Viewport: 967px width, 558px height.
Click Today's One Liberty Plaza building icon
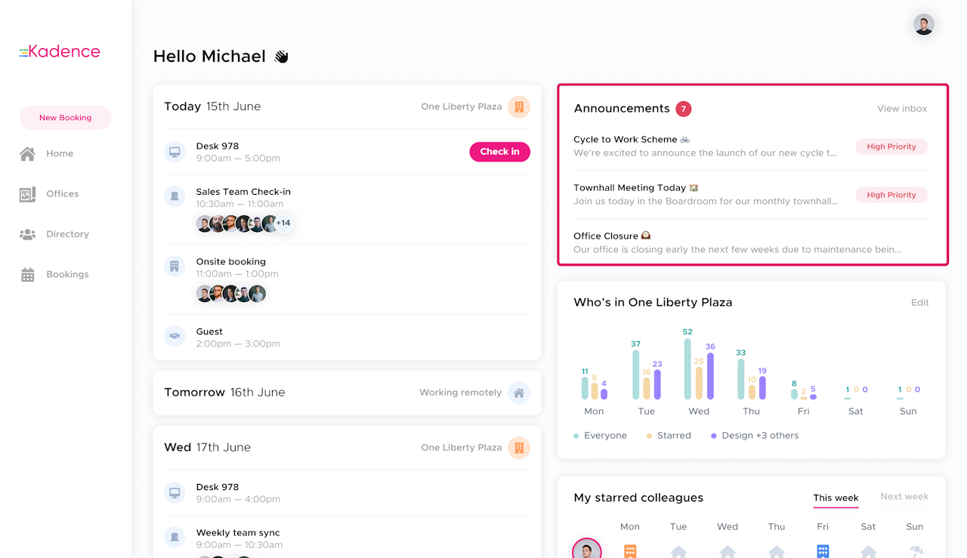pyautogui.click(x=519, y=106)
